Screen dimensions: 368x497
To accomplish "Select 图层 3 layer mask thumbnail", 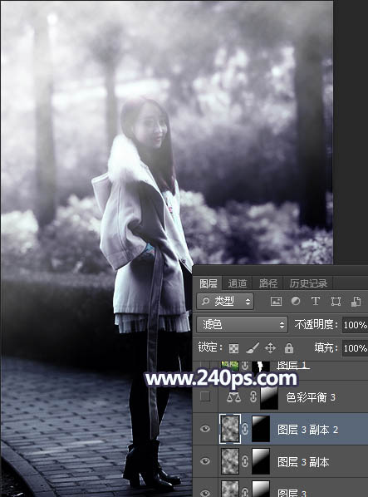I will [x=261, y=489].
